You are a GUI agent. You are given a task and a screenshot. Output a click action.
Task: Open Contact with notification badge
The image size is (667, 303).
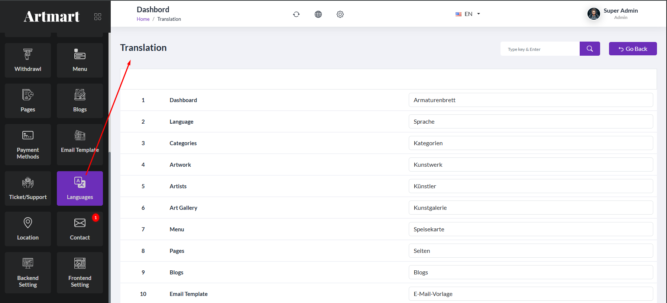pyautogui.click(x=80, y=229)
